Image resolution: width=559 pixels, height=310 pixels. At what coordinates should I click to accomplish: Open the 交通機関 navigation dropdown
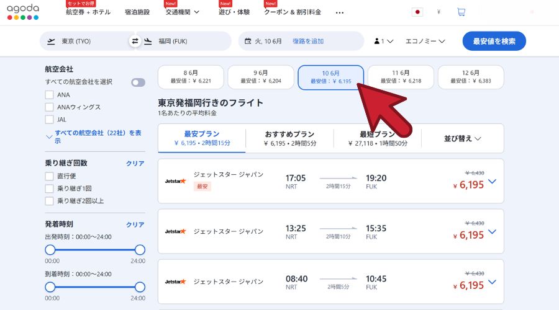pyautogui.click(x=182, y=12)
